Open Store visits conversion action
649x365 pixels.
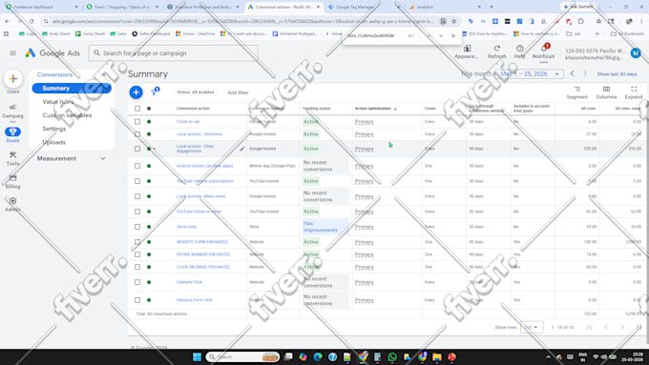[186, 227]
